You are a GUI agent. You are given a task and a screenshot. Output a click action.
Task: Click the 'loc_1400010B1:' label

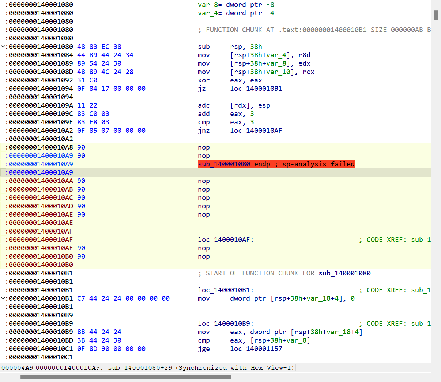[x=226, y=290]
